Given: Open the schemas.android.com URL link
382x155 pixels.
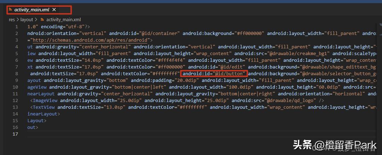Looking at the screenshot, I should [90, 40].
